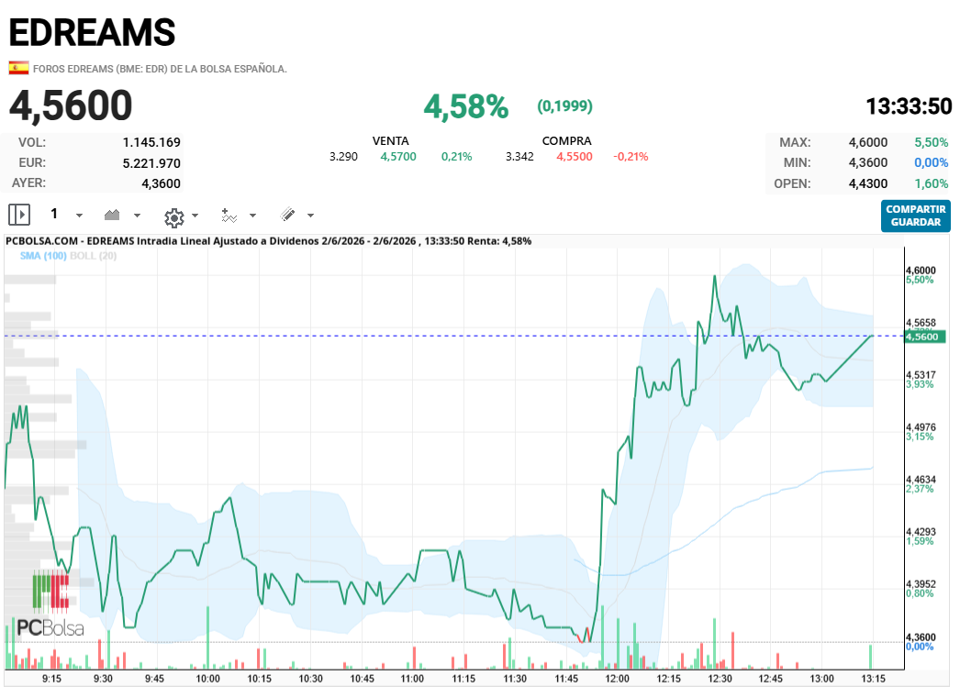Expand the drawing tools dropdown arrow
Image resolution: width=960 pixels, height=687 pixels.
click(x=310, y=216)
